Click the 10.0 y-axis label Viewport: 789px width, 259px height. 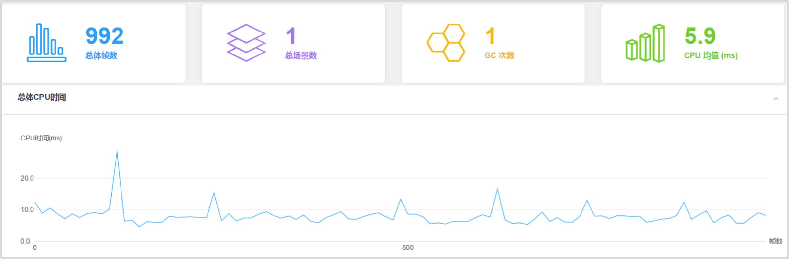click(x=27, y=209)
